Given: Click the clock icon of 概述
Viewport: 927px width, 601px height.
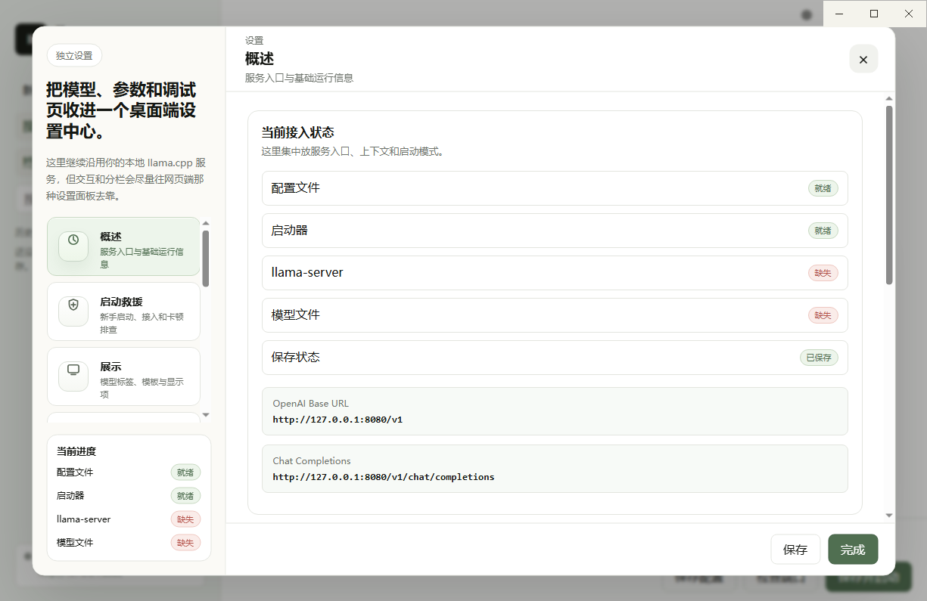Looking at the screenshot, I should pyautogui.click(x=73, y=240).
